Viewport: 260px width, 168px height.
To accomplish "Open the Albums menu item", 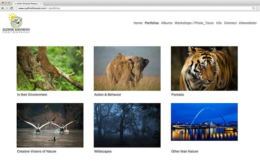I will (x=166, y=23).
